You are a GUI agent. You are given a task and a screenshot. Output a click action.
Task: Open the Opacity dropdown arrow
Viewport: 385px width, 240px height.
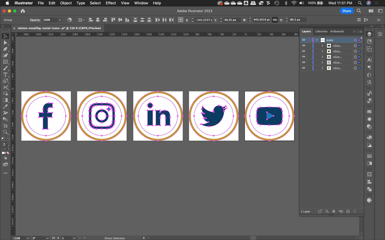[x=60, y=20]
